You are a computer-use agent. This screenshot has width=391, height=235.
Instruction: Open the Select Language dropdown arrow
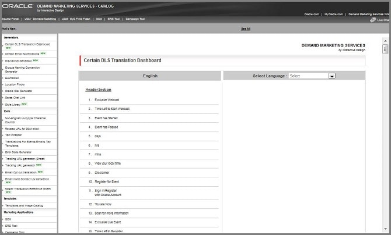[332, 76]
